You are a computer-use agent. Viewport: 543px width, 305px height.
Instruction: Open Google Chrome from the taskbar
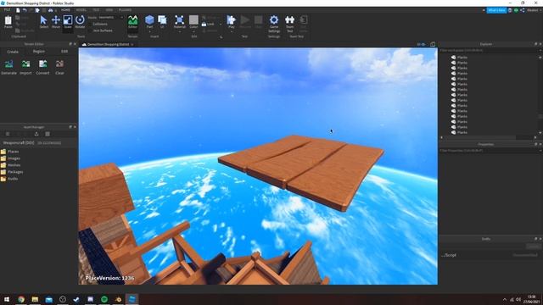[x=21, y=299]
